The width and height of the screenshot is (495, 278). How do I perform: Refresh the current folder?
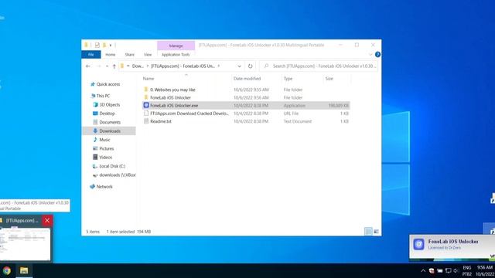click(x=250, y=66)
